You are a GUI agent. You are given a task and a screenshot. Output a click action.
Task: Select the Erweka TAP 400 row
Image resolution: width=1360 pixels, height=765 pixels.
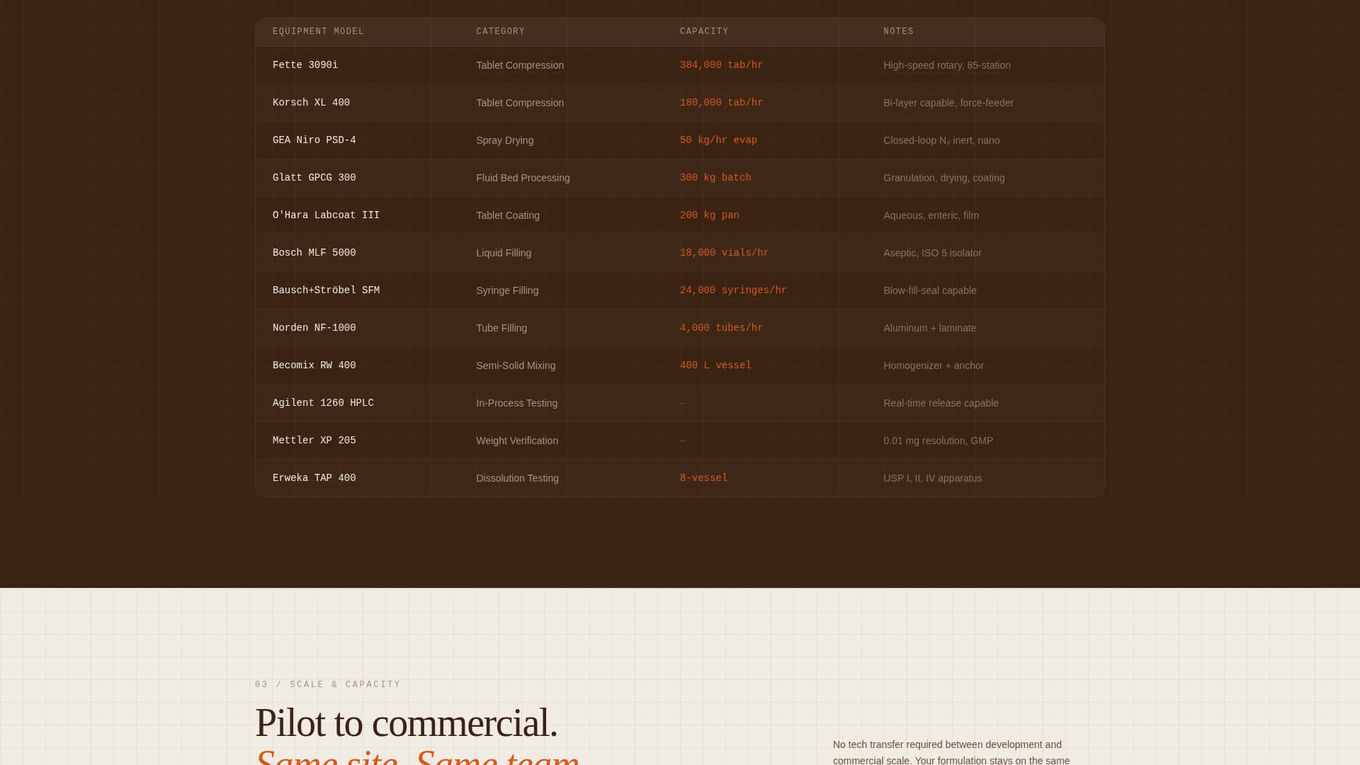pyautogui.click(x=314, y=477)
